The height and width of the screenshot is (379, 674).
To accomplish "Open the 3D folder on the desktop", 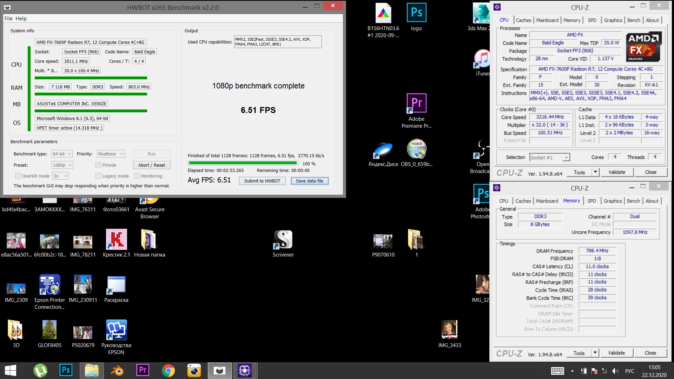I will [x=16, y=334].
